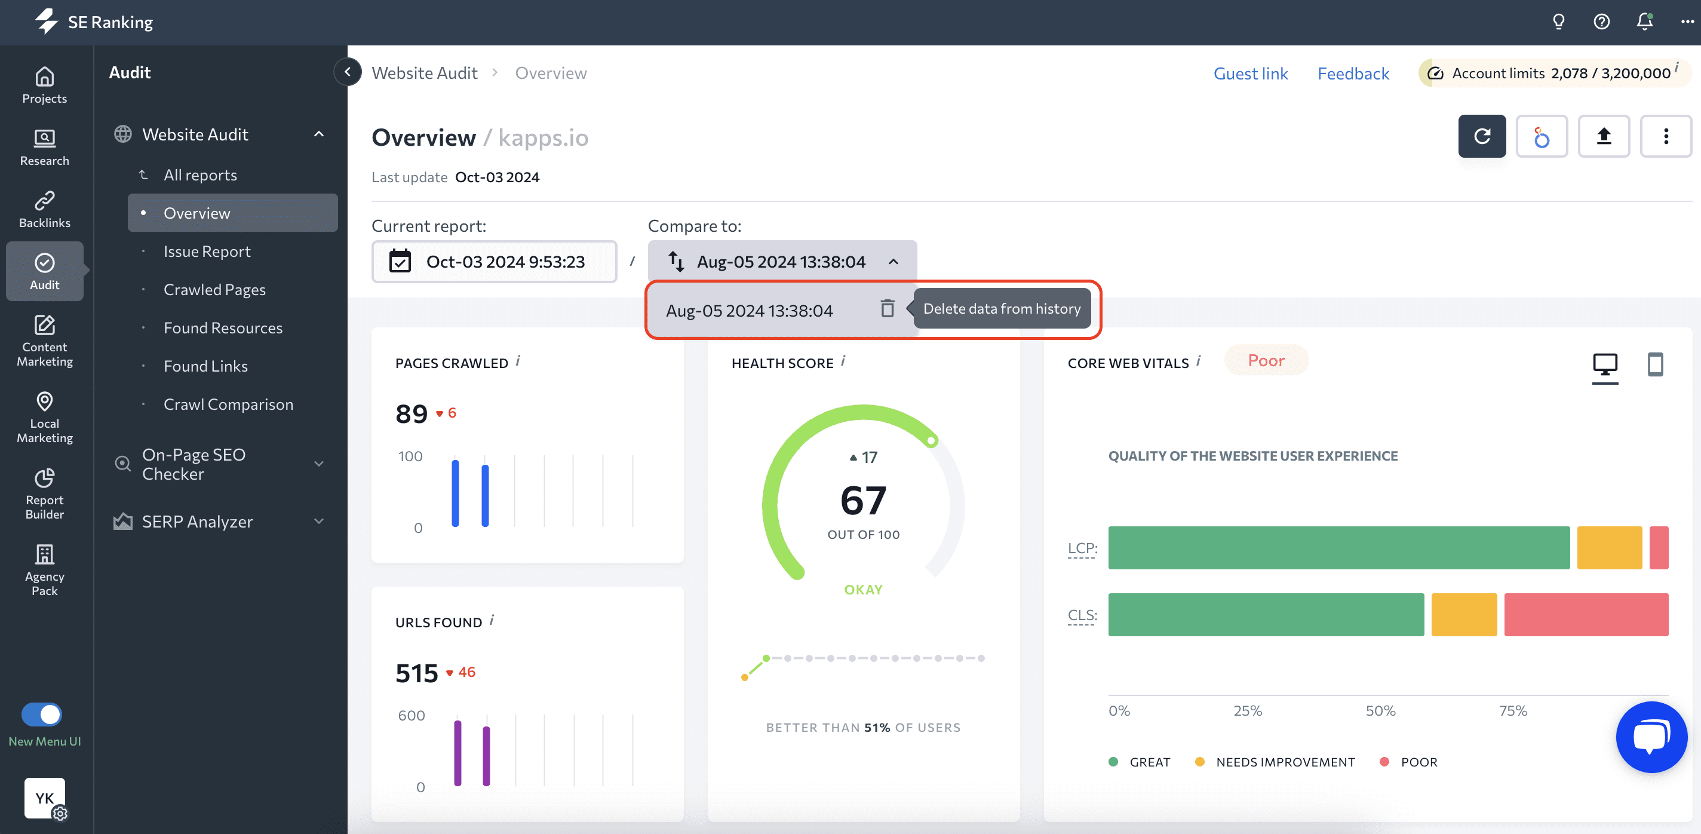
Task: Click CLS label in vitals chart
Action: pyautogui.click(x=1082, y=615)
